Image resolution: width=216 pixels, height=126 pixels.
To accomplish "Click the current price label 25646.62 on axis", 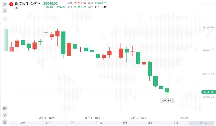I will click(x=208, y=92).
